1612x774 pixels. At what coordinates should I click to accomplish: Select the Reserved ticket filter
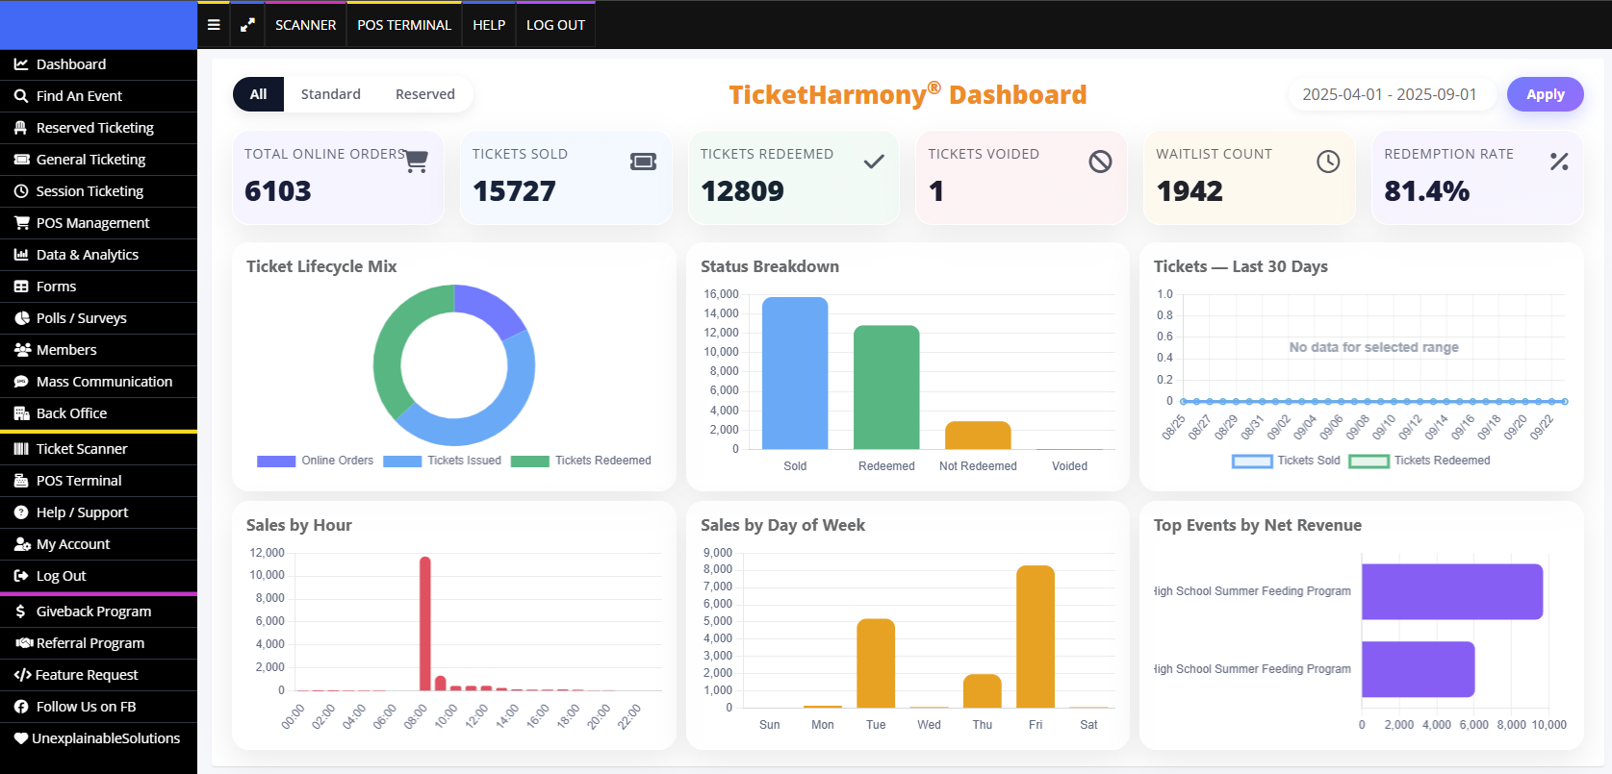coord(424,94)
